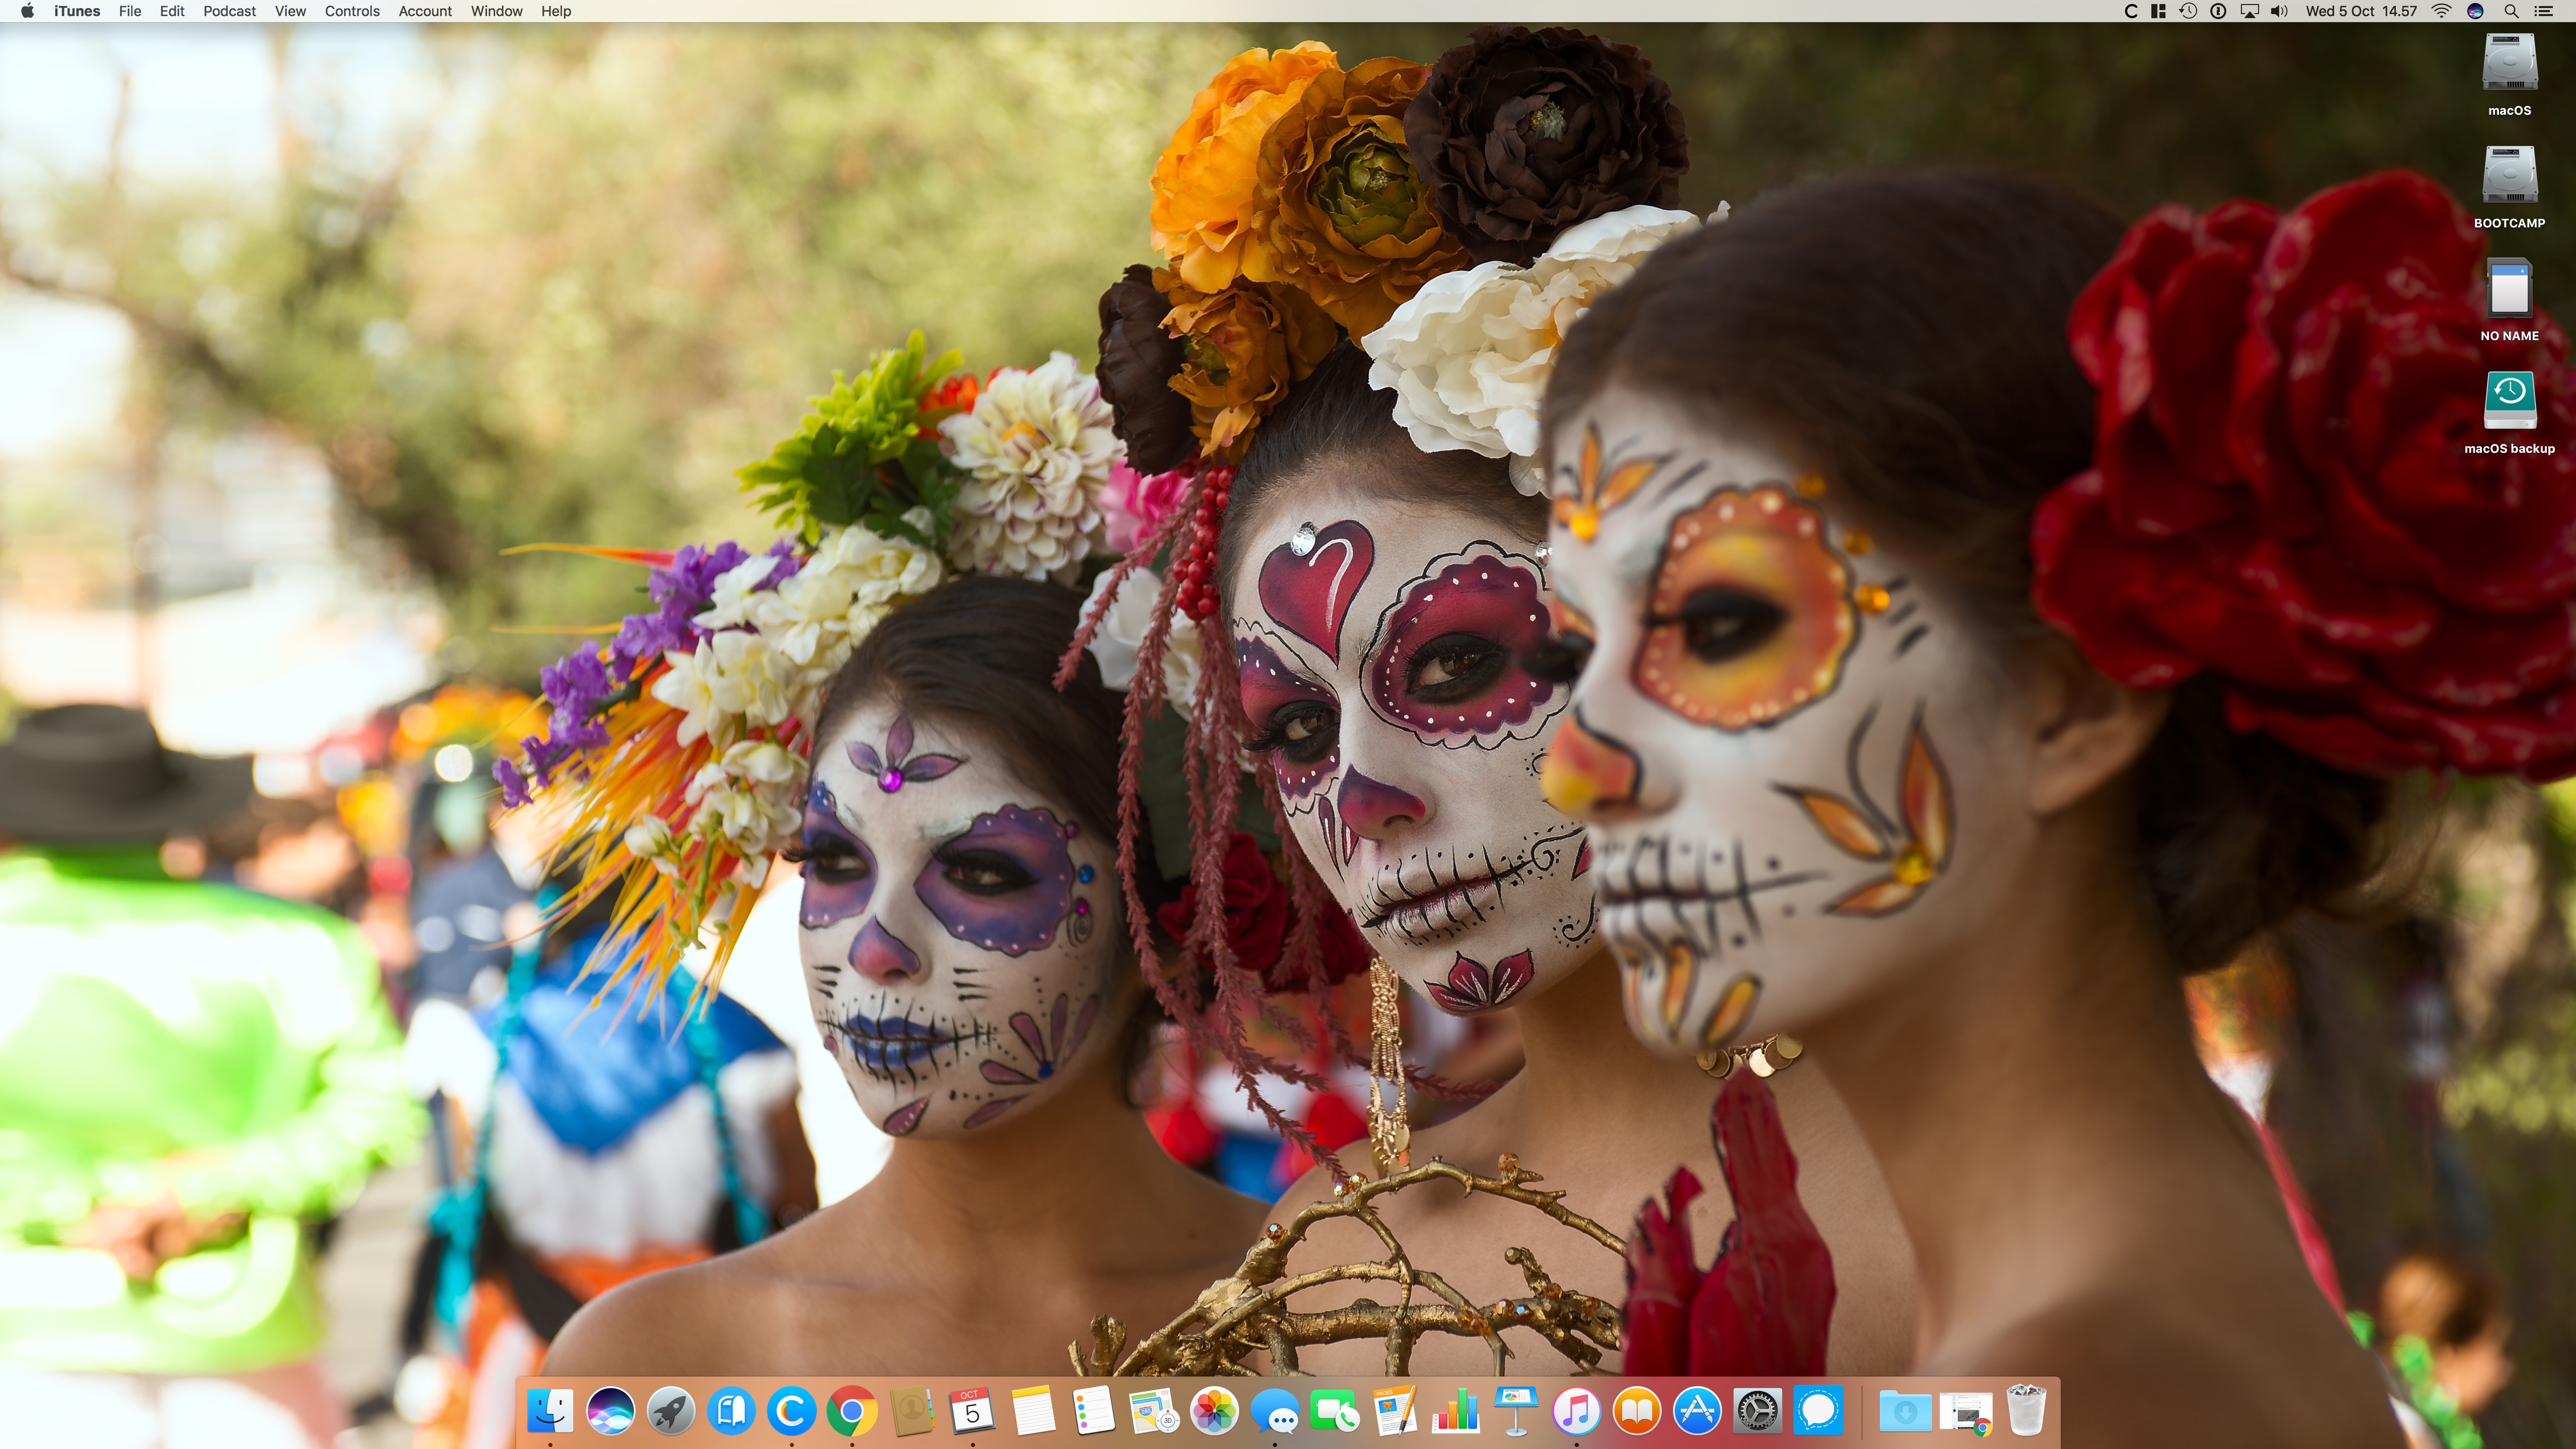
Task: Open Reminders from the Dock
Action: point(1093,1411)
